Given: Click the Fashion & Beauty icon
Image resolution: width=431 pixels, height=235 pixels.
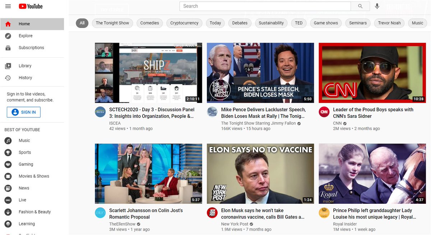Looking at the screenshot, I should (x=8, y=212).
